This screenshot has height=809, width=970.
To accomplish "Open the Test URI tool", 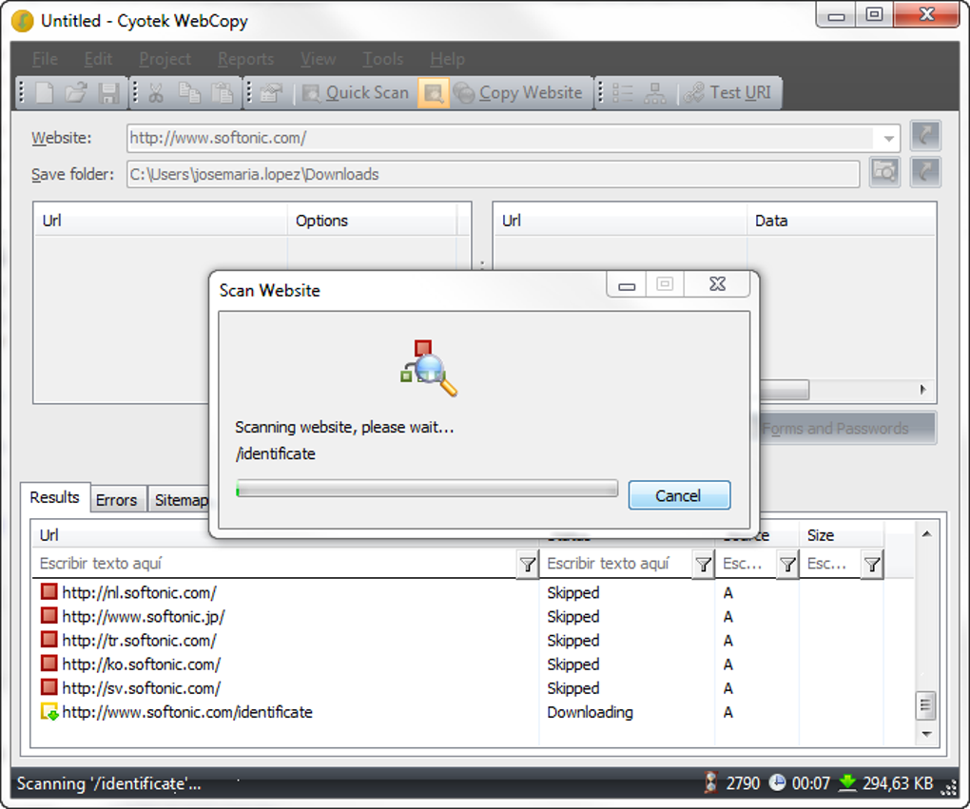I will [x=728, y=93].
